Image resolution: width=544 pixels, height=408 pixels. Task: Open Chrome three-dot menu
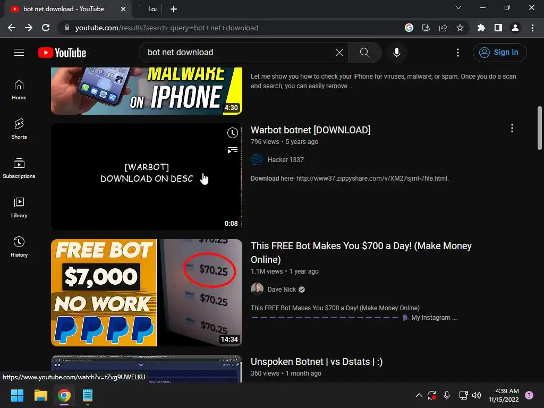(x=532, y=28)
